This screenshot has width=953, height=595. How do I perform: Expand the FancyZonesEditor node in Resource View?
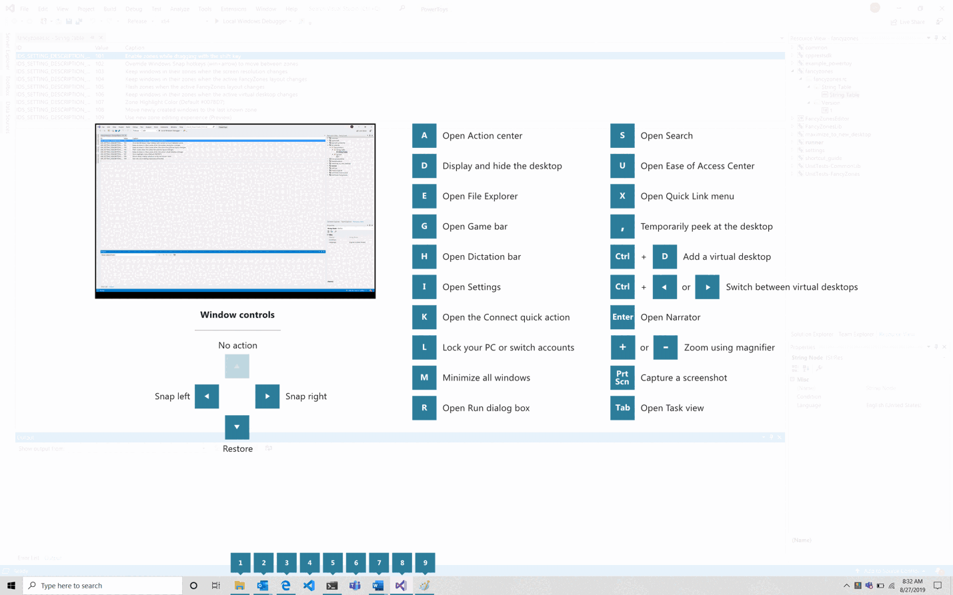794,118
